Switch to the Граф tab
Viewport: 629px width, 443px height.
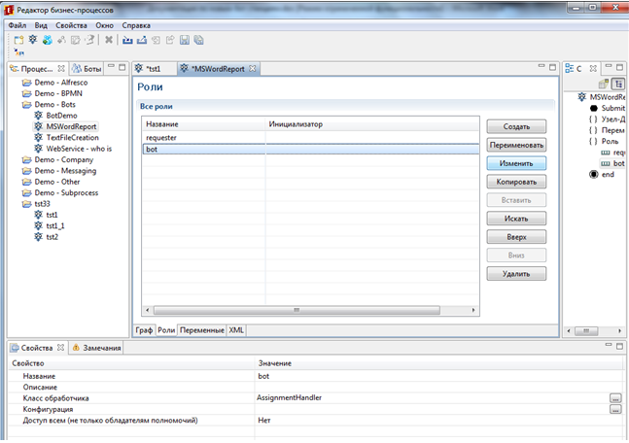(x=144, y=330)
